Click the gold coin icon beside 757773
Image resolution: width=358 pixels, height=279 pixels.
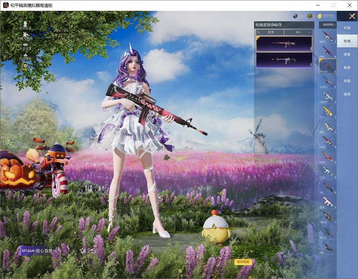coord(319,16)
